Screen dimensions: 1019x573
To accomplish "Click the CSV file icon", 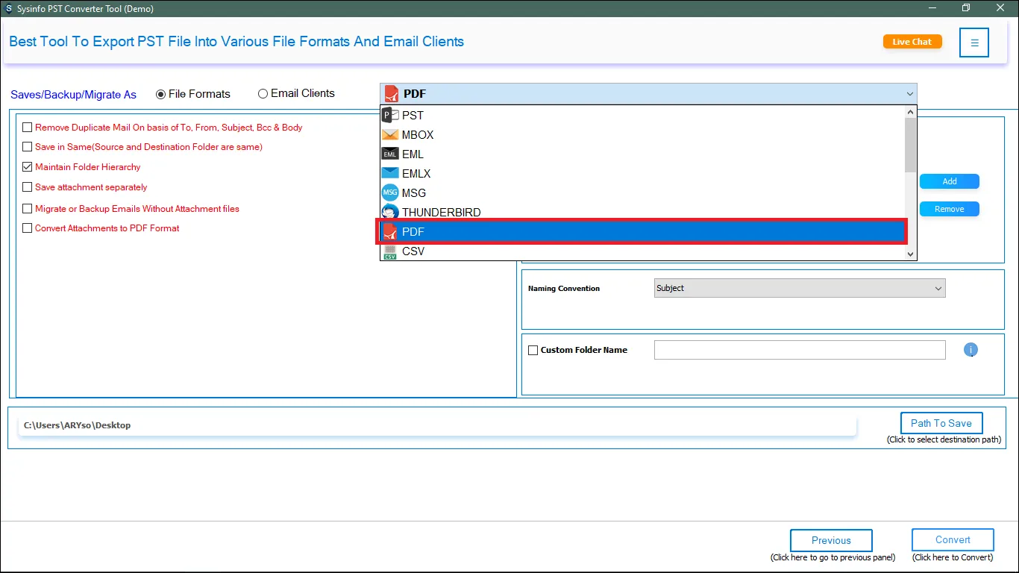I will click(390, 252).
